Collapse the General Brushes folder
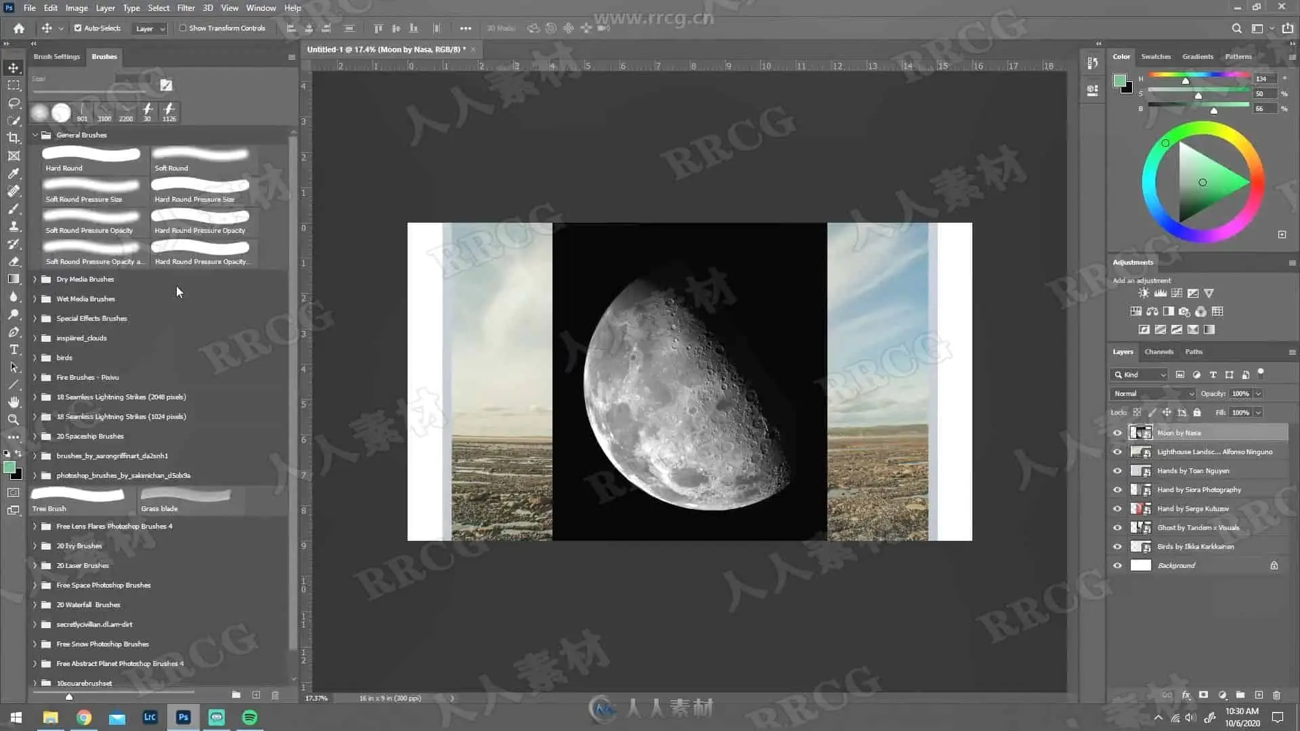This screenshot has height=731, width=1300. pyautogui.click(x=35, y=135)
